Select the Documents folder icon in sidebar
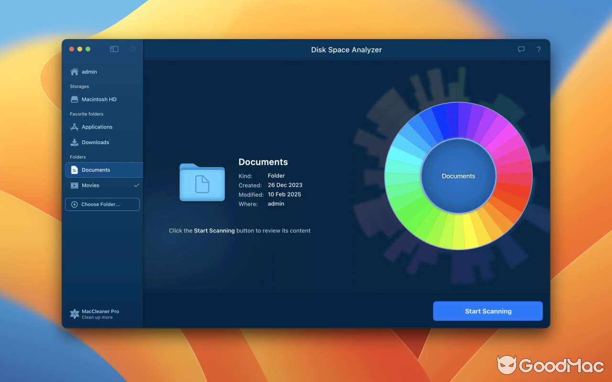 point(74,170)
